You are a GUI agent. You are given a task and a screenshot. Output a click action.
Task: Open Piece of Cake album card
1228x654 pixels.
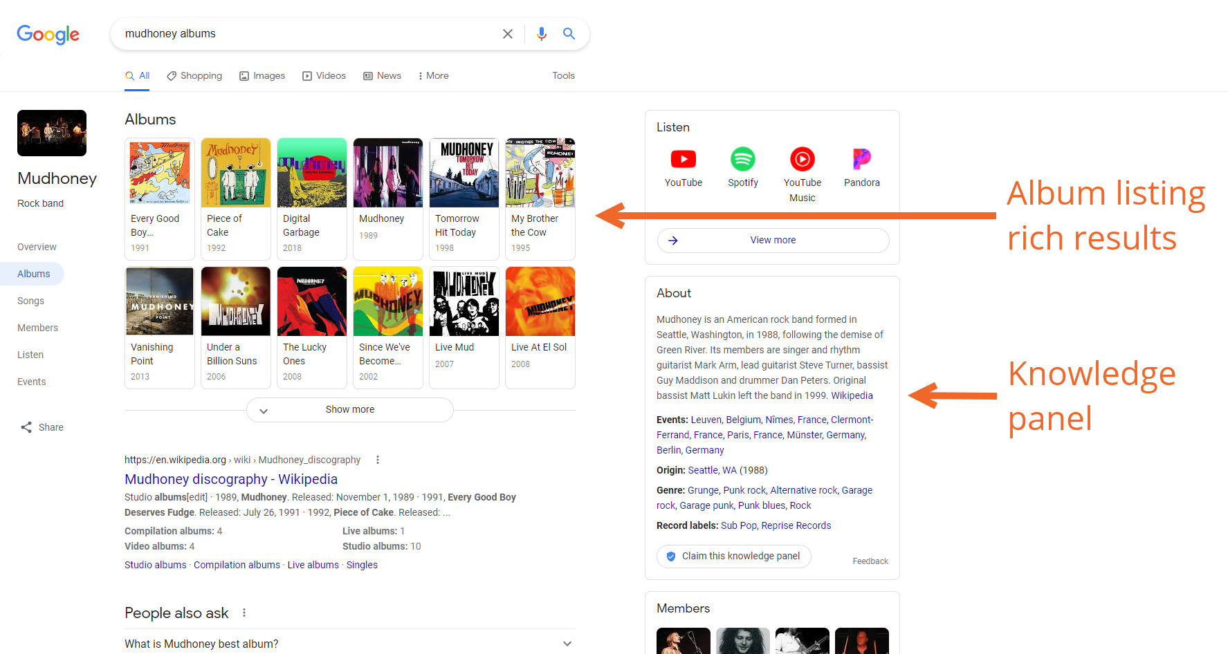click(236, 199)
